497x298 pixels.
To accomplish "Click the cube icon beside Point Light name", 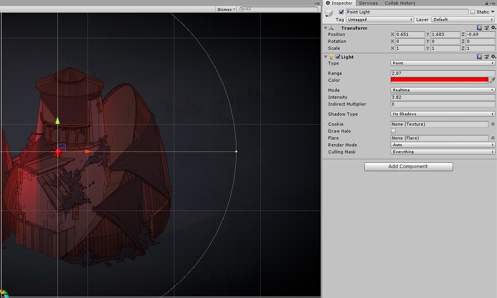I will click(329, 12).
